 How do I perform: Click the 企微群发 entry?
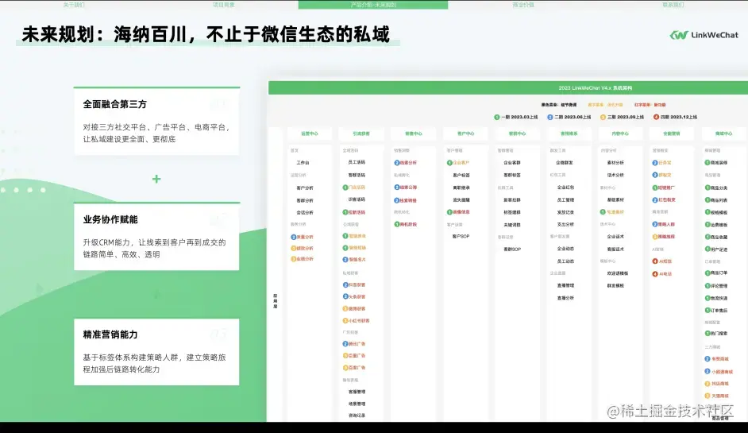[565, 163]
